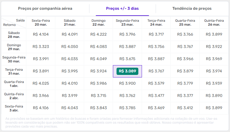Select the Preços +/- 3 dias tab
Image resolution: width=230 pixels, height=132 pixels.
tap(122, 9)
